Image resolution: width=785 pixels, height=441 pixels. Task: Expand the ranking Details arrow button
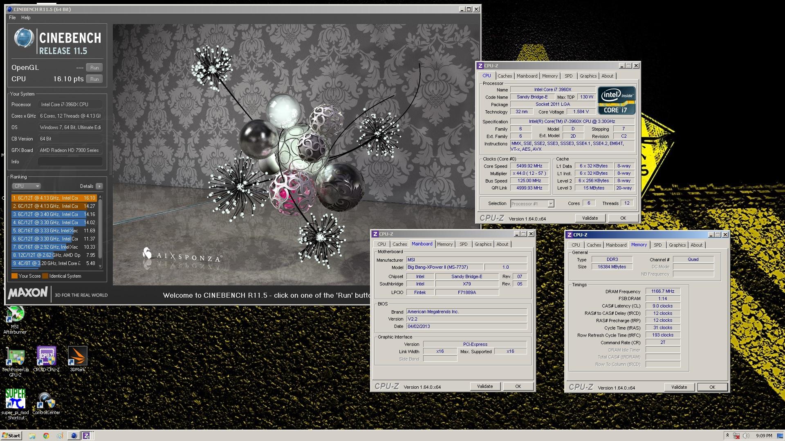click(x=99, y=186)
